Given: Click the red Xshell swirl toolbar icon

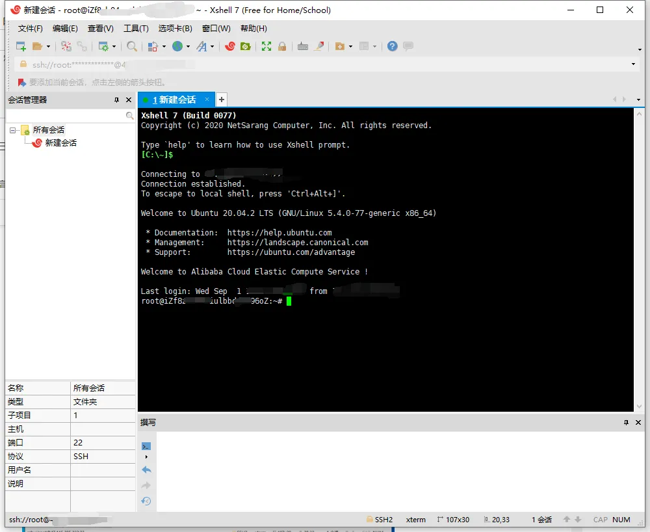Looking at the screenshot, I should click(x=230, y=46).
